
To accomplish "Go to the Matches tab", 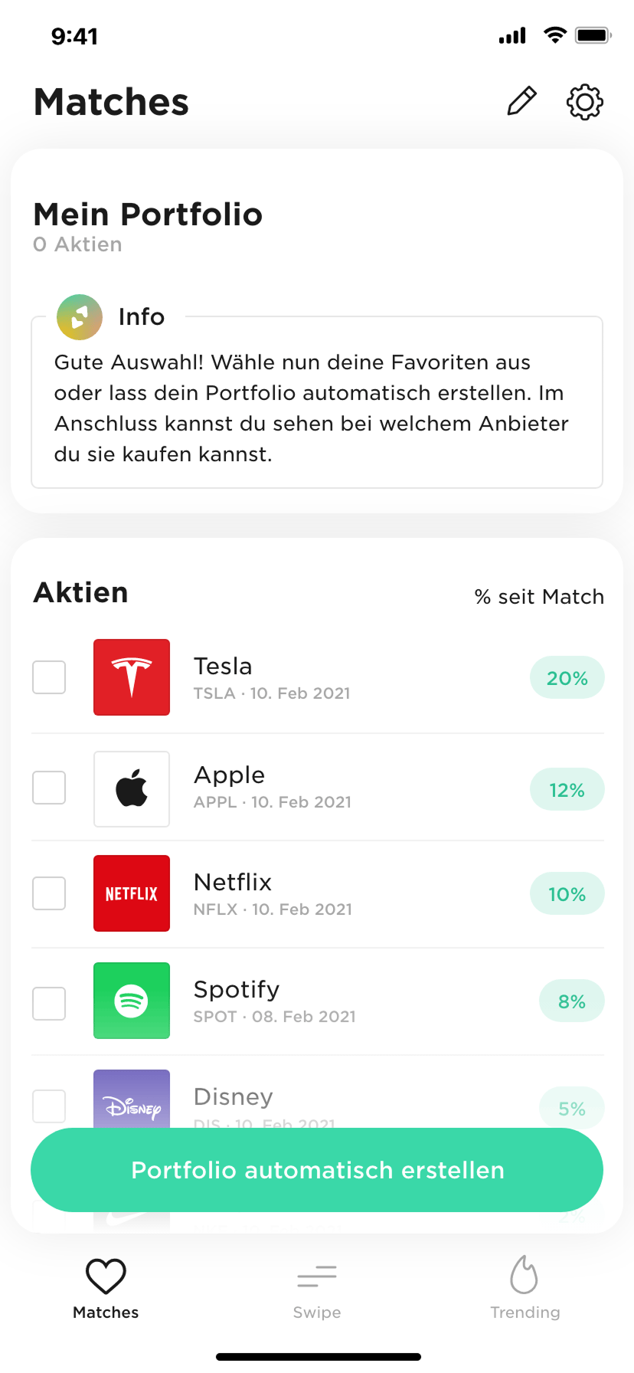I will (106, 1289).
